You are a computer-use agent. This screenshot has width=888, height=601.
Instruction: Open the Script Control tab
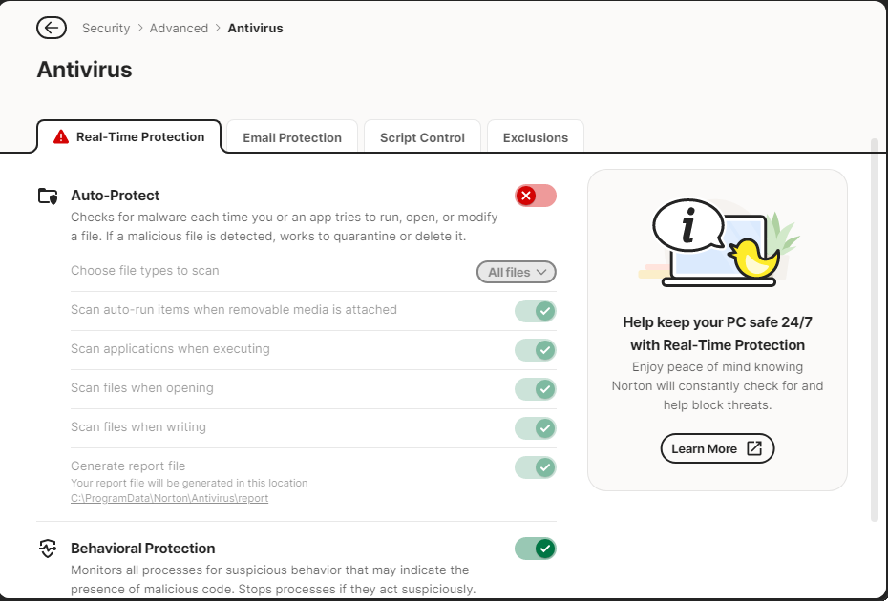coord(422,137)
